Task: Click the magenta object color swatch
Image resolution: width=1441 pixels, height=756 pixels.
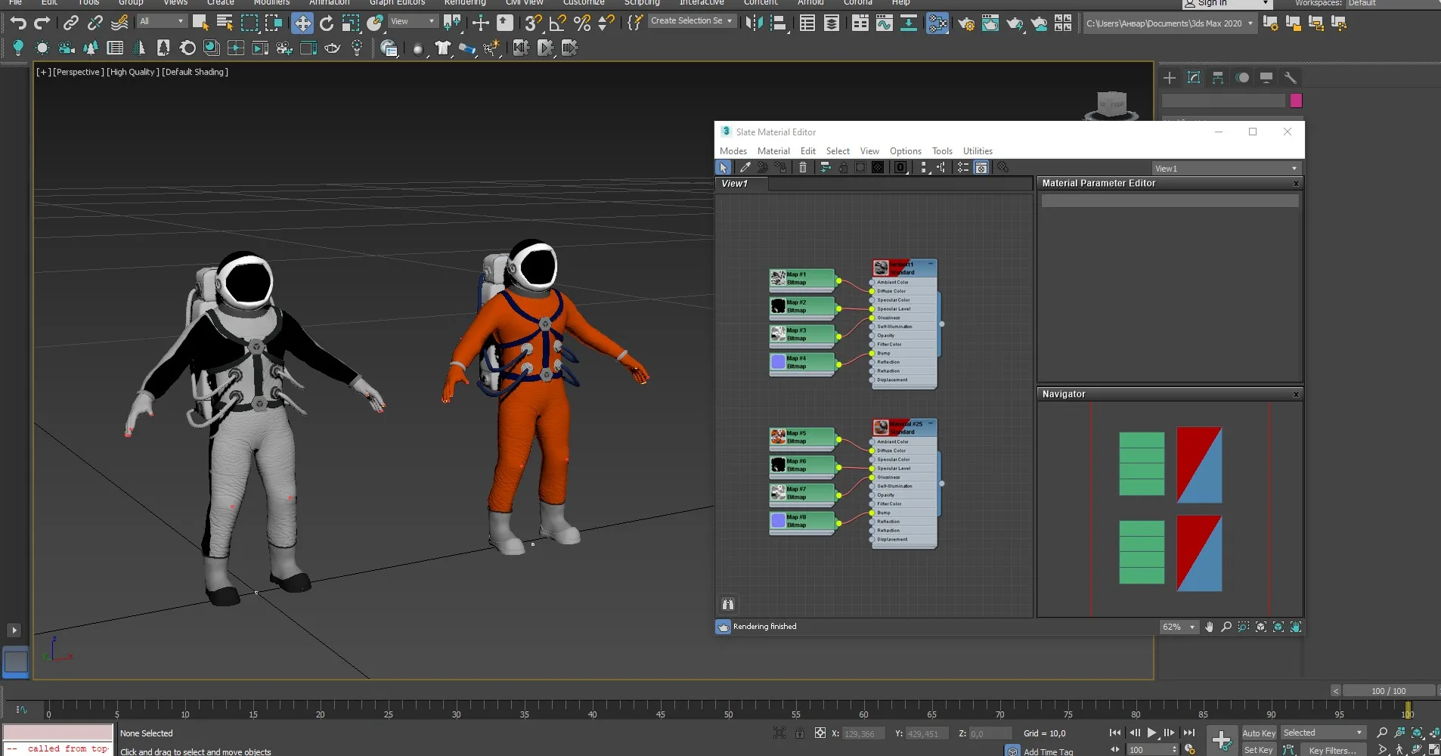Action: (1296, 101)
